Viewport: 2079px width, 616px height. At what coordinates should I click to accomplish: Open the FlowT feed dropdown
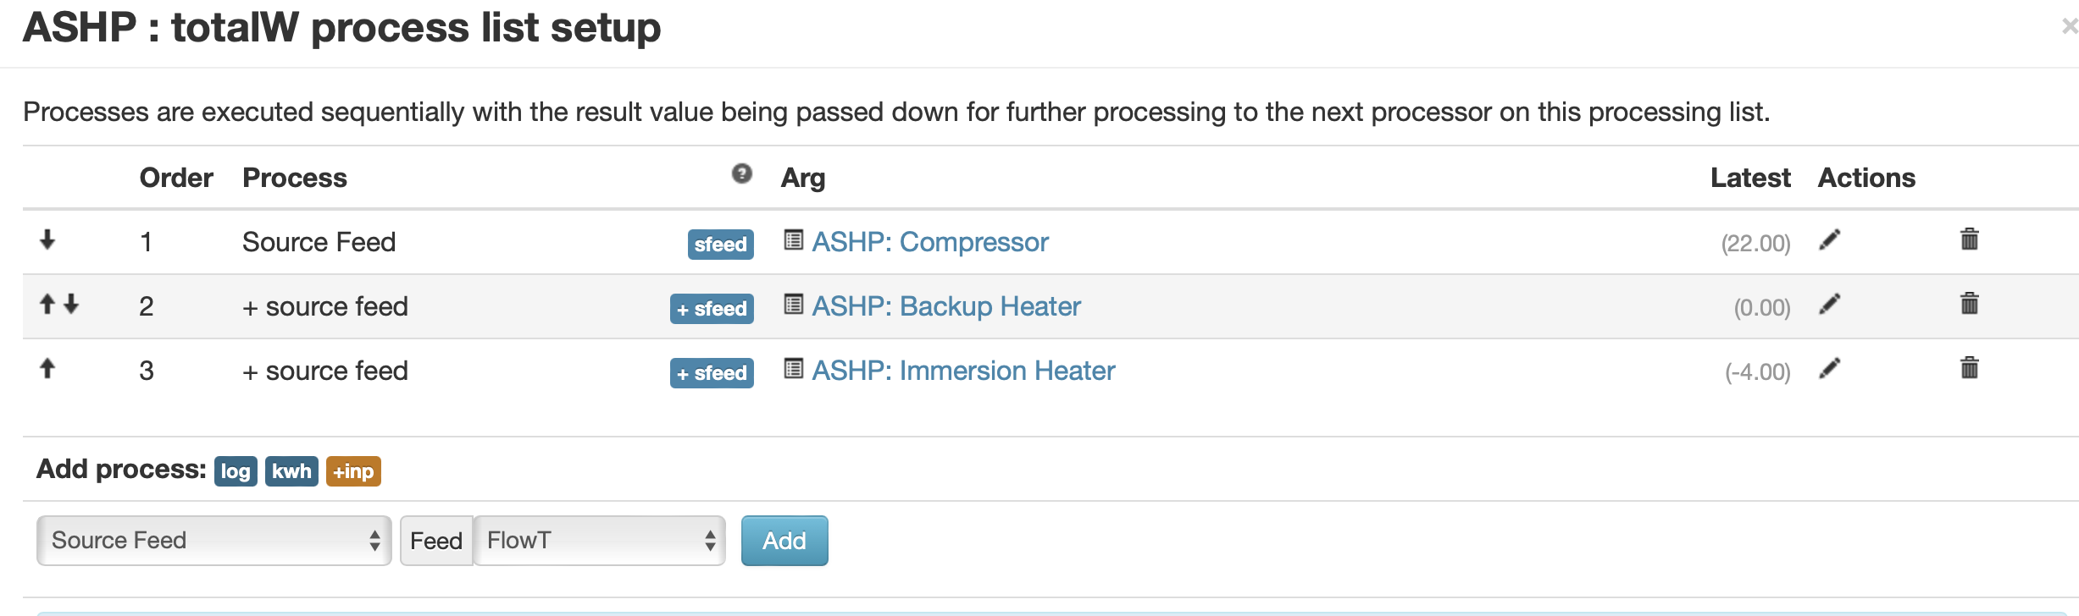coord(600,541)
